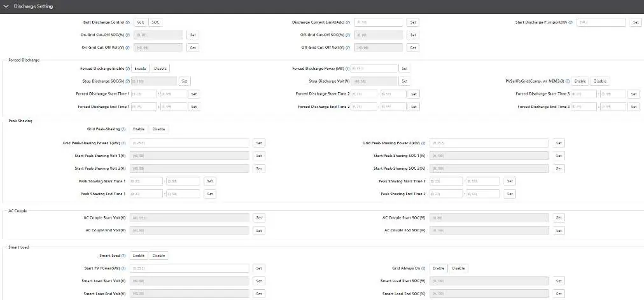The width and height of the screenshot is (644, 300).
Task: Click Set for Discharge Current Limit(Adc)
Action: coord(413,23)
